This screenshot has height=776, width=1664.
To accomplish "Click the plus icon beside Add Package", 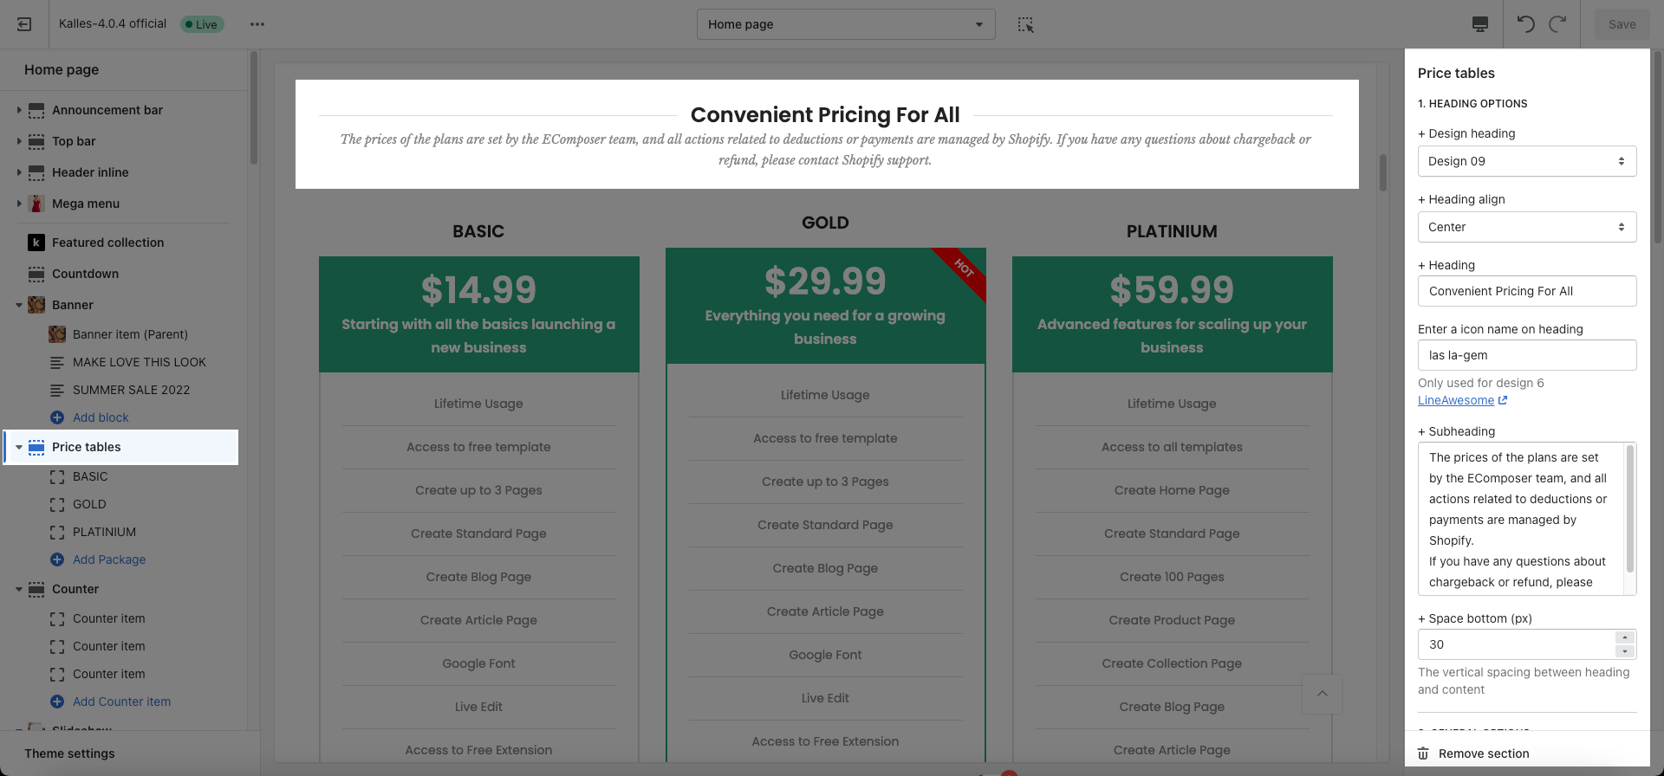I will [x=57, y=559].
